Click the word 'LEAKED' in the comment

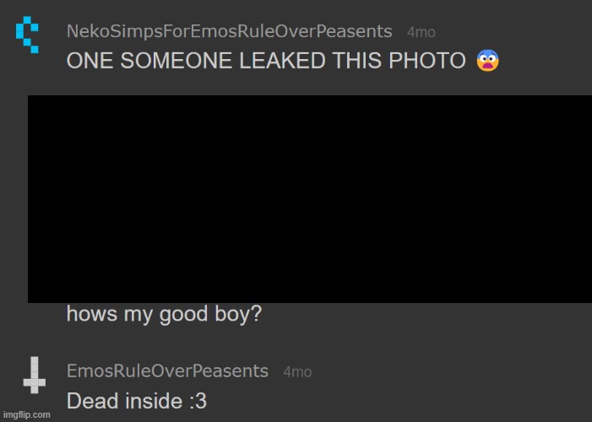pyautogui.click(x=282, y=61)
